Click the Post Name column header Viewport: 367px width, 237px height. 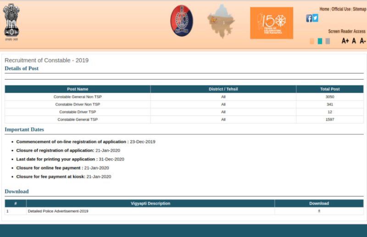click(x=78, y=89)
